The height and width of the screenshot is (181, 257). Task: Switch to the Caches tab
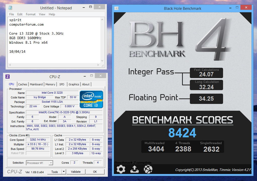(23, 84)
